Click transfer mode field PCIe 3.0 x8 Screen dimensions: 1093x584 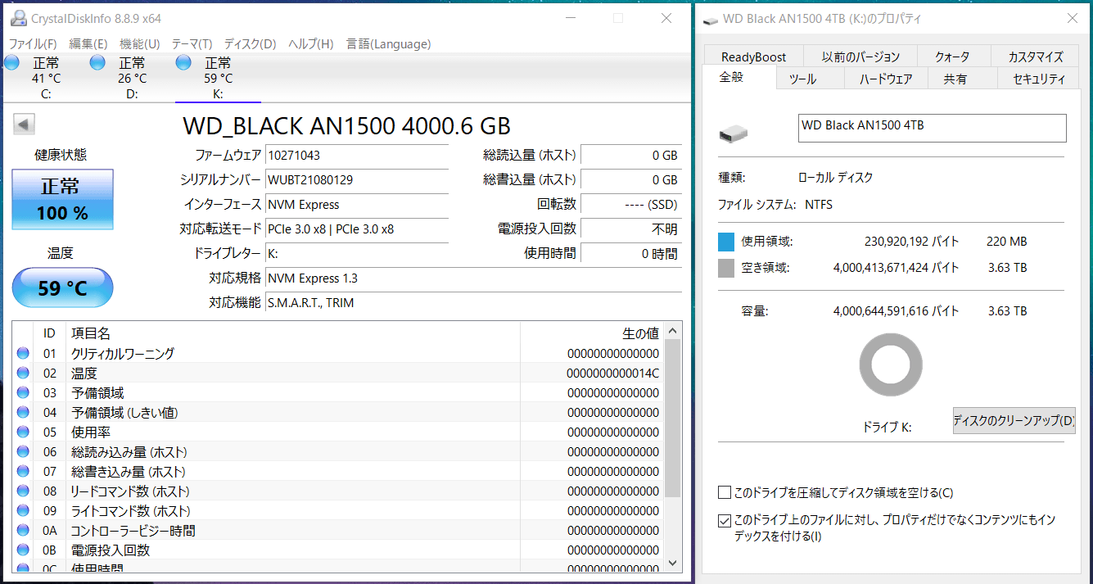(x=357, y=229)
